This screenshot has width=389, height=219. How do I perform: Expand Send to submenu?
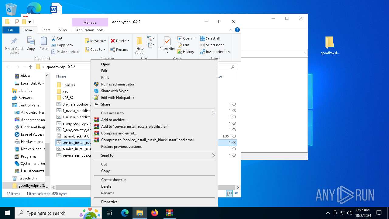213,155
